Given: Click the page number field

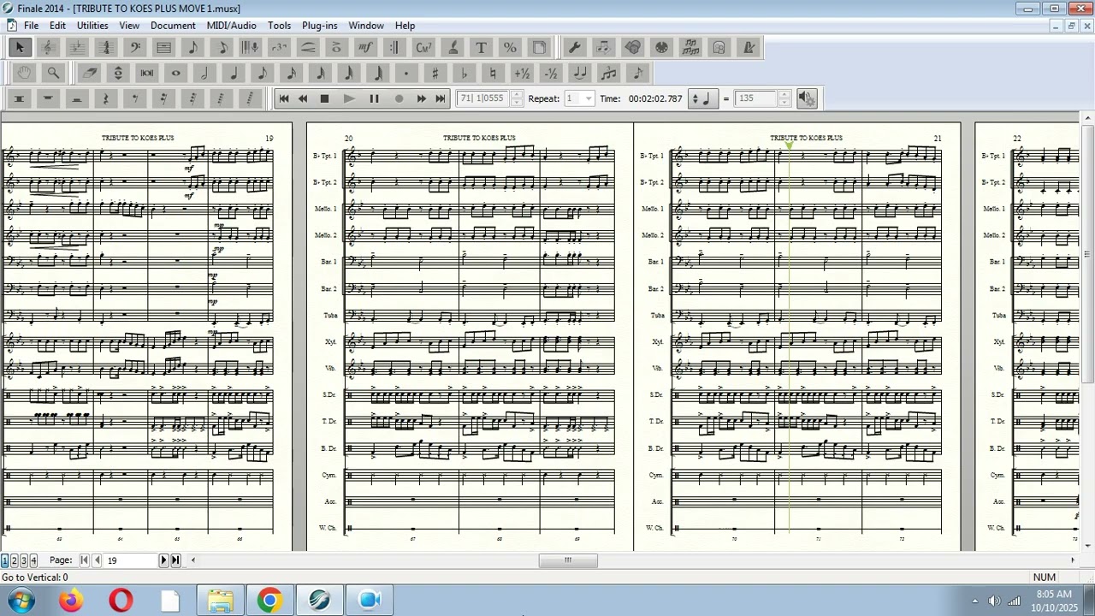Looking at the screenshot, I should pyautogui.click(x=131, y=560).
